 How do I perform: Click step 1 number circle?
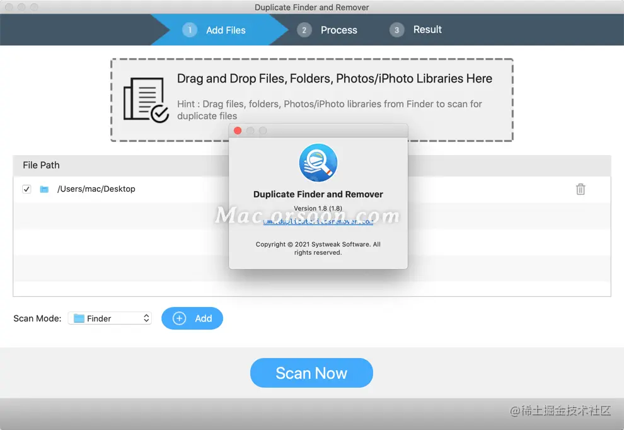(190, 30)
